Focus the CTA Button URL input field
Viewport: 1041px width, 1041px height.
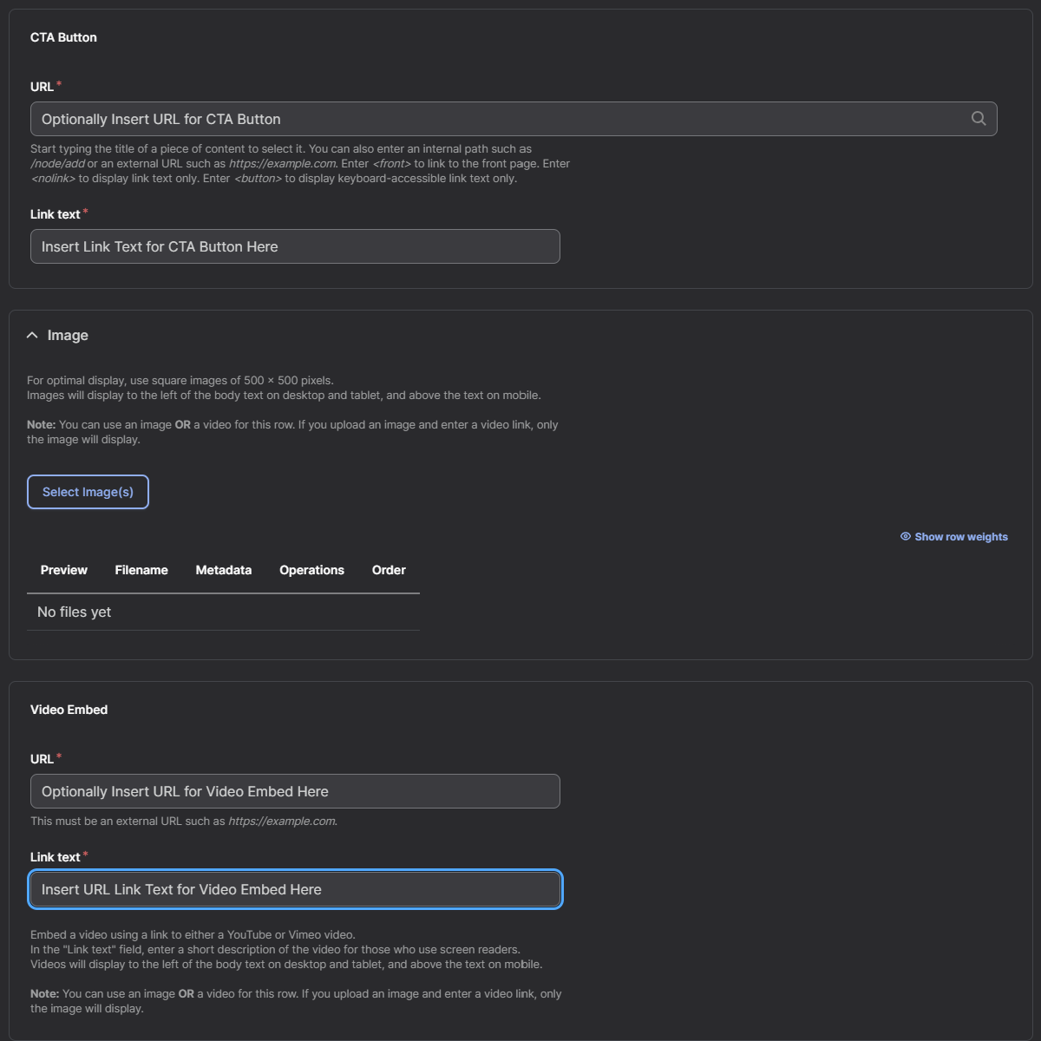point(514,119)
